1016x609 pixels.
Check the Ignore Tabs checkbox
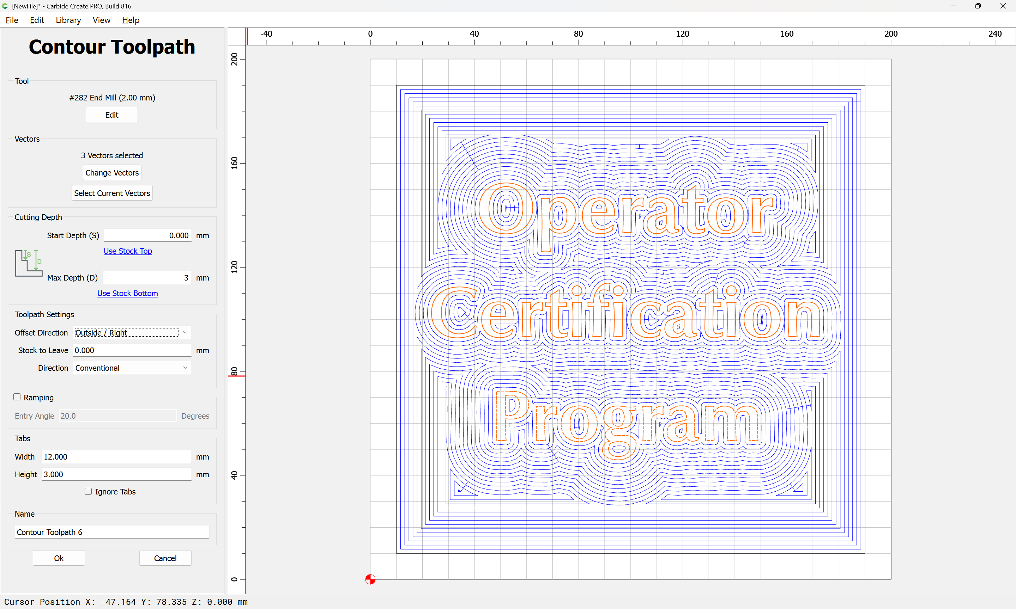[x=88, y=491]
